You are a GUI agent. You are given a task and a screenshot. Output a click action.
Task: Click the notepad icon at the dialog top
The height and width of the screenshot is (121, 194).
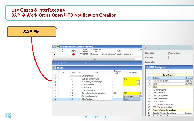click(x=145, y=48)
